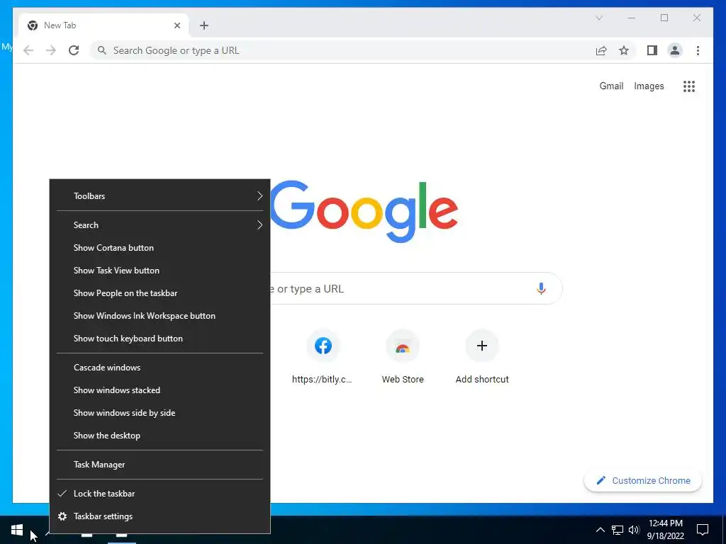The image size is (726, 544).
Task: Open the Chrome profile avatar
Action: 675,50
